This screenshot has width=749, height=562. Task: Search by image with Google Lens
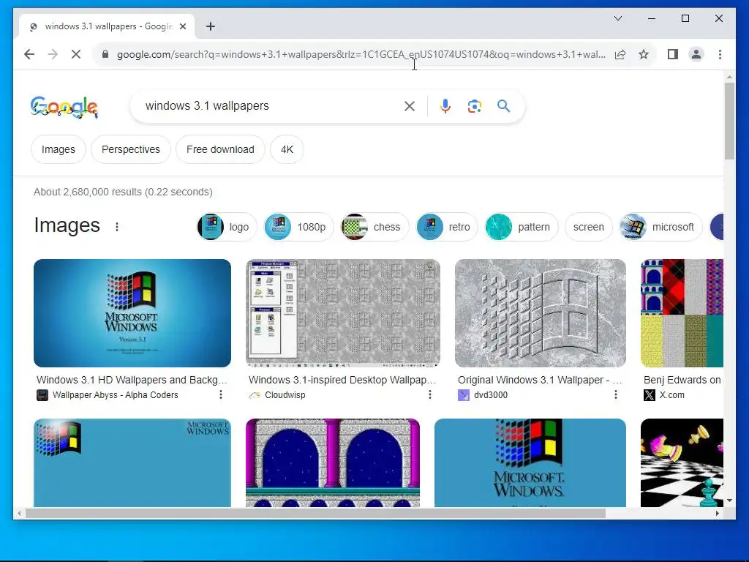(474, 106)
